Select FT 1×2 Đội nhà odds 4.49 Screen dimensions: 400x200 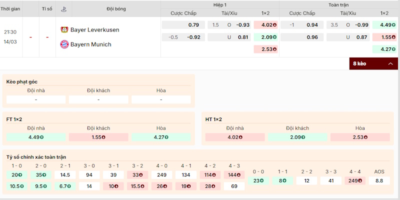click(36, 137)
